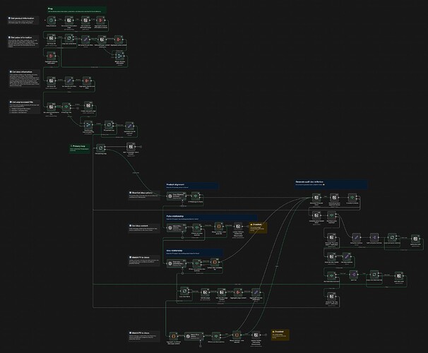Click the Shortlist idea options note

point(144,195)
